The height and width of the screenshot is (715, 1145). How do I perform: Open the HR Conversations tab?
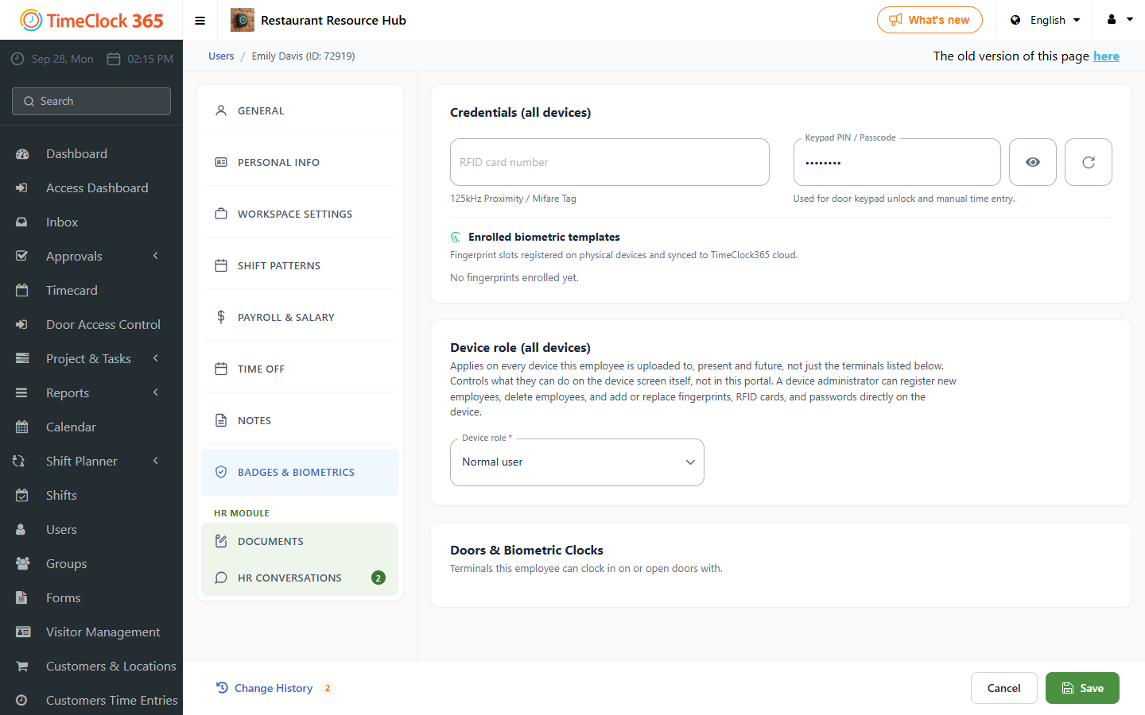coord(300,578)
